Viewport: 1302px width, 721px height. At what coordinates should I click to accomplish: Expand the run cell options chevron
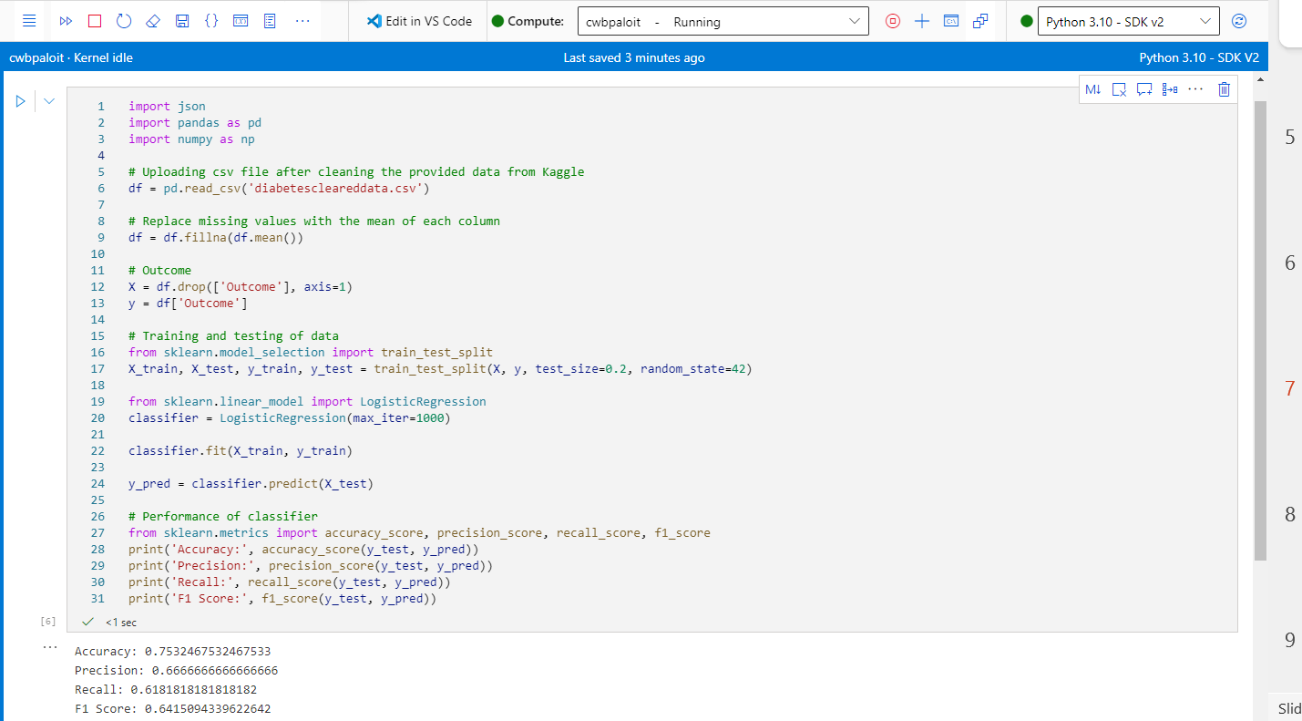pyautogui.click(x=49, y=101)
